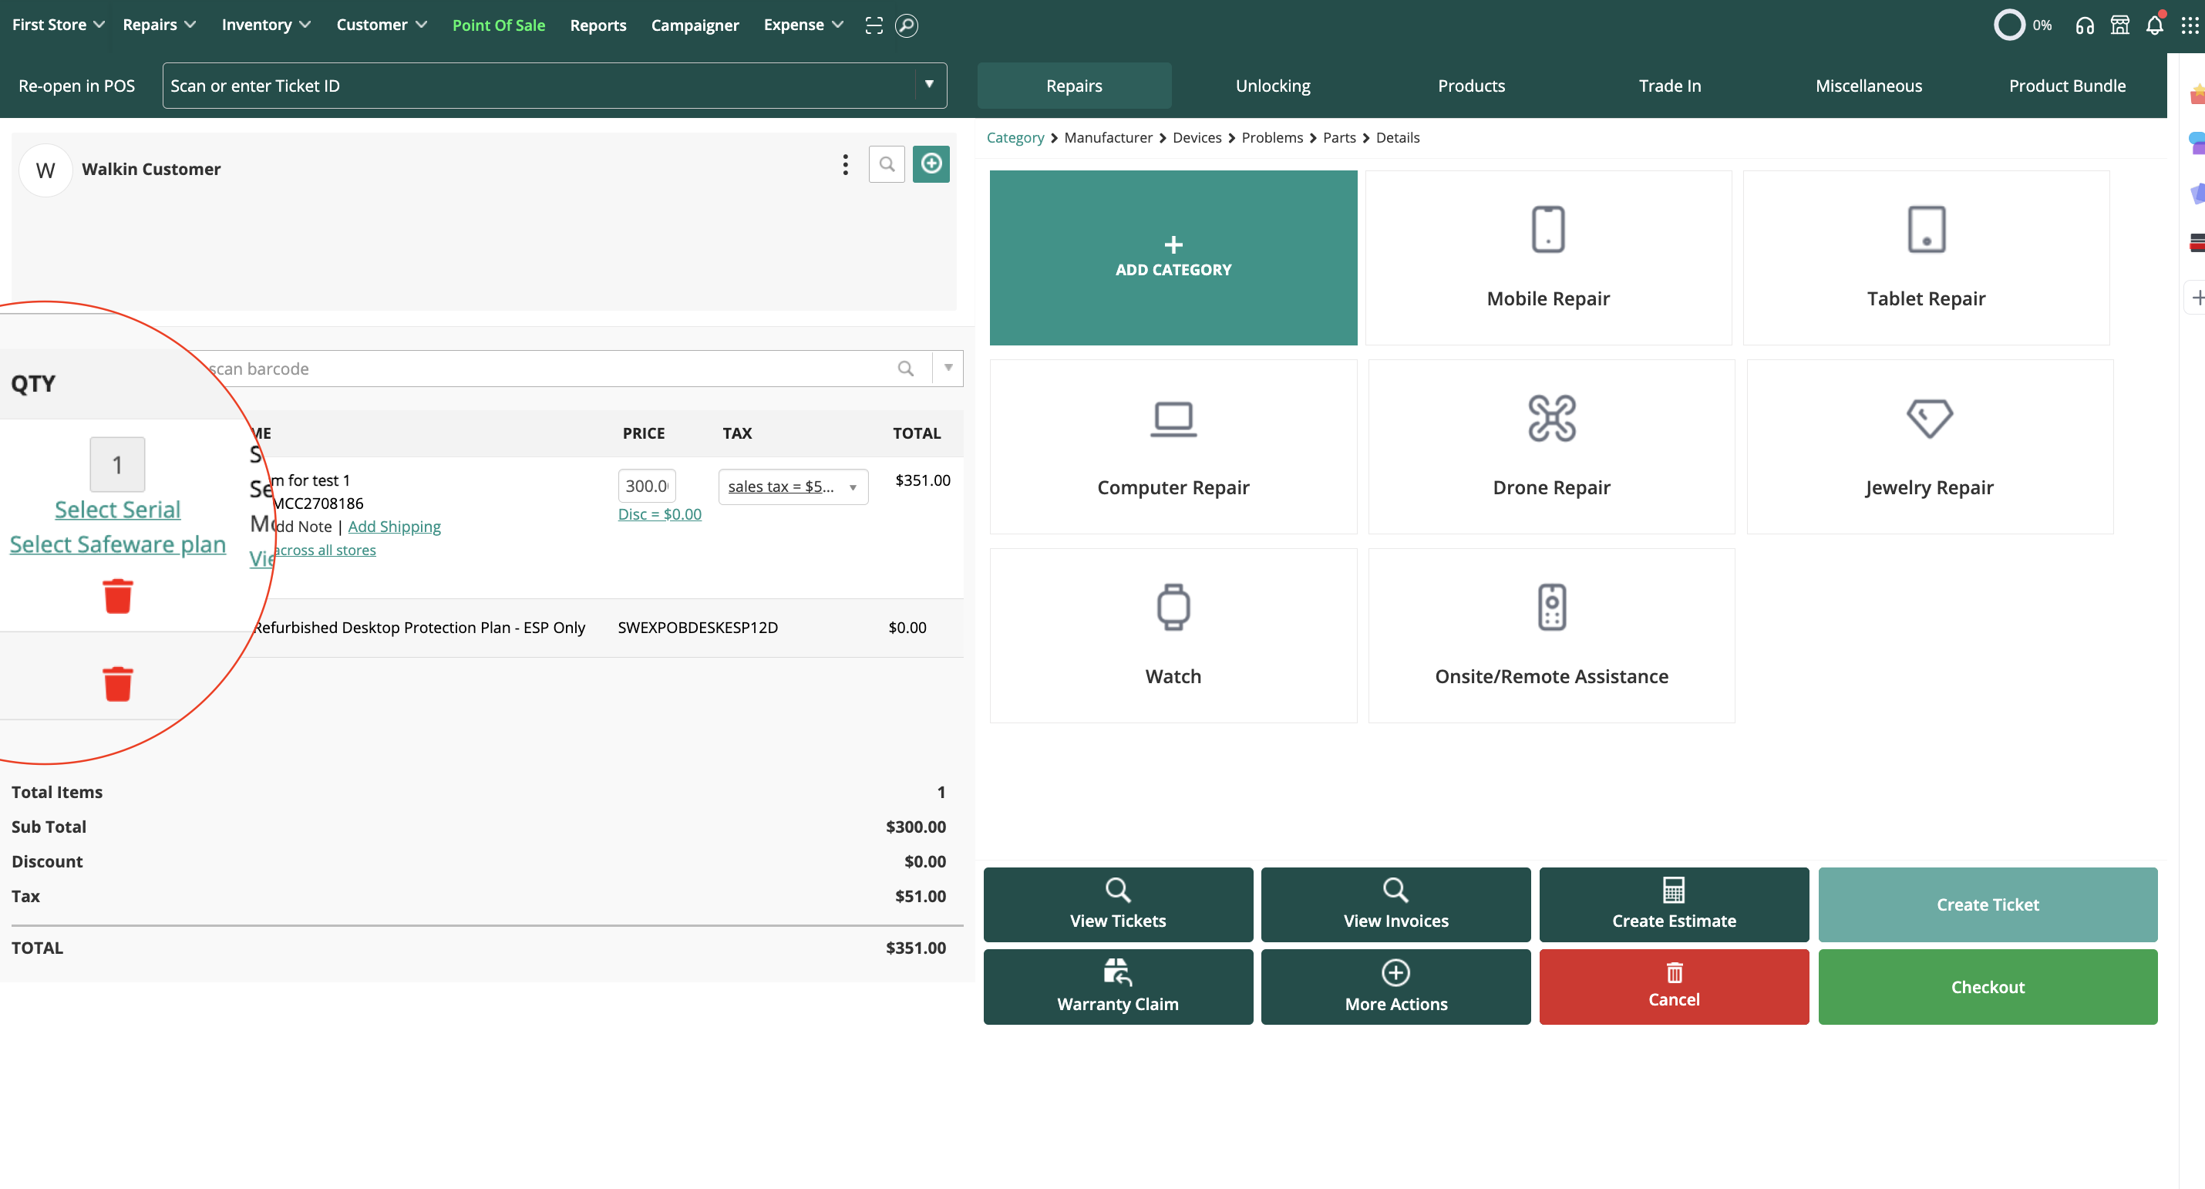Open the Ticket ID dropdown arrow

coord(929,85)
